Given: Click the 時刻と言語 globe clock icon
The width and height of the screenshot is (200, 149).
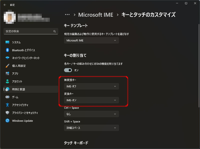Looking at the screenshot, I should (x=7, y=89).
